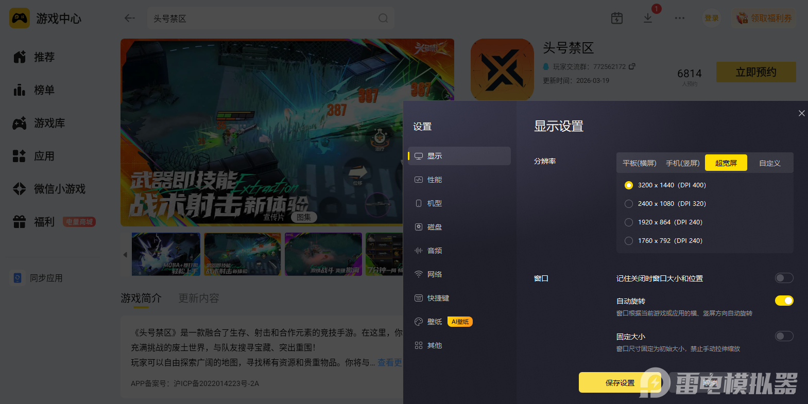808x404 pixels.
Task: Switch the banner to 宣传片
Action: [273, 217]
